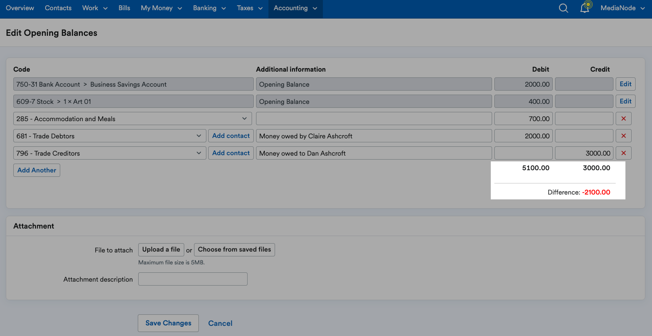Image resolution: width=652 pixels, height=336 pixels.
Task: Click the Bank Account row debit 2000.00
Action: 523,84
